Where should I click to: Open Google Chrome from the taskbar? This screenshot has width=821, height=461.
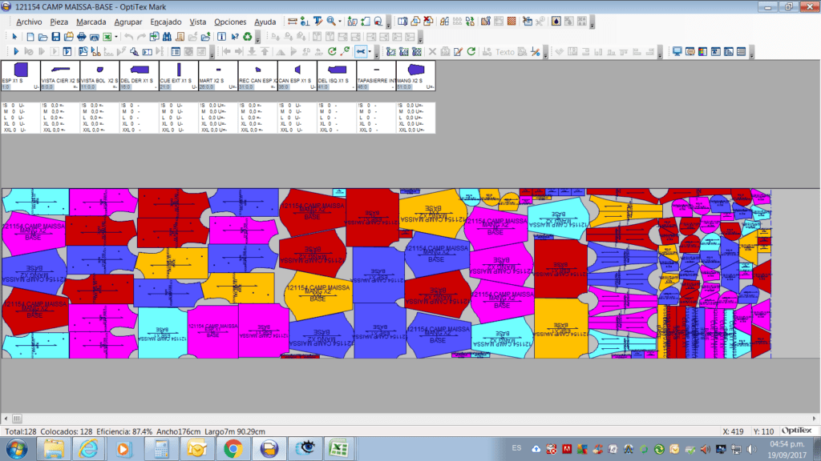click(x=233, y=449)
